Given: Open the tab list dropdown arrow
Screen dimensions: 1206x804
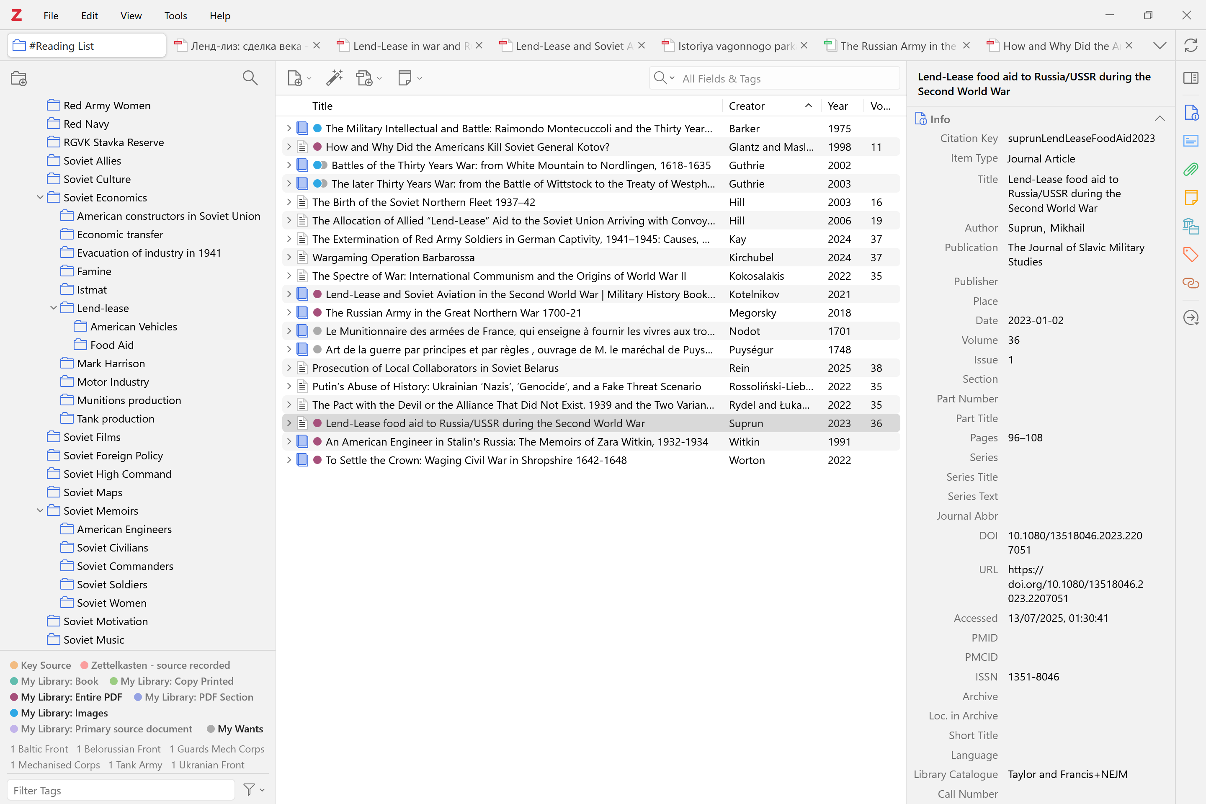Looking at the screenshot, I should pyautogui.click(x=1160, y=46).
